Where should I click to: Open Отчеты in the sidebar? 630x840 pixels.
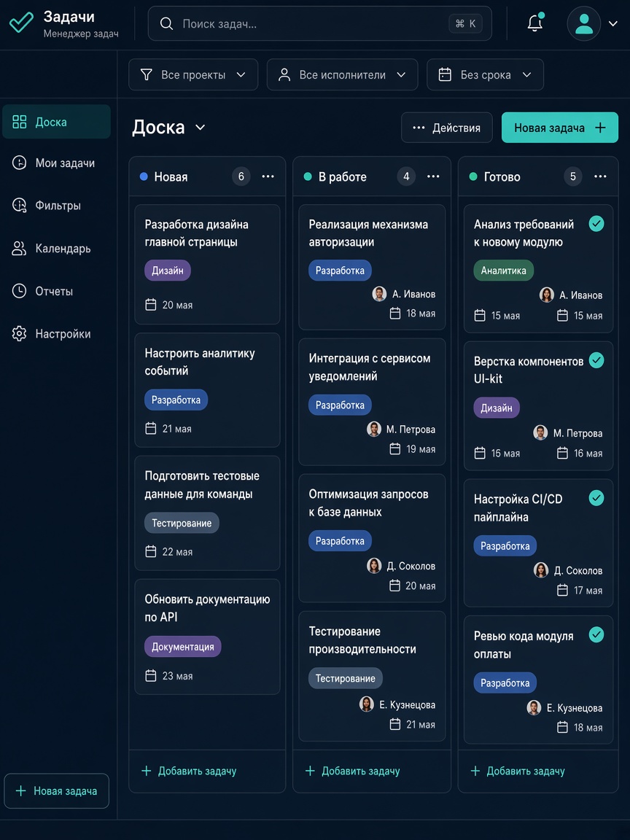tap(56, 291)
